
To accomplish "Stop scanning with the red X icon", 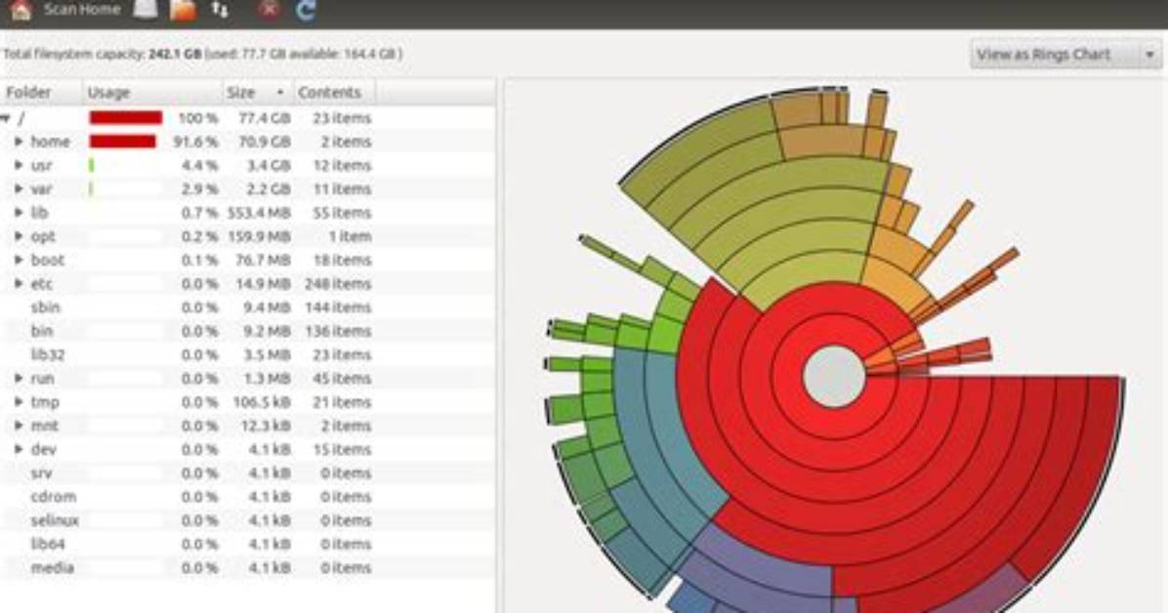I will [269, 10].
